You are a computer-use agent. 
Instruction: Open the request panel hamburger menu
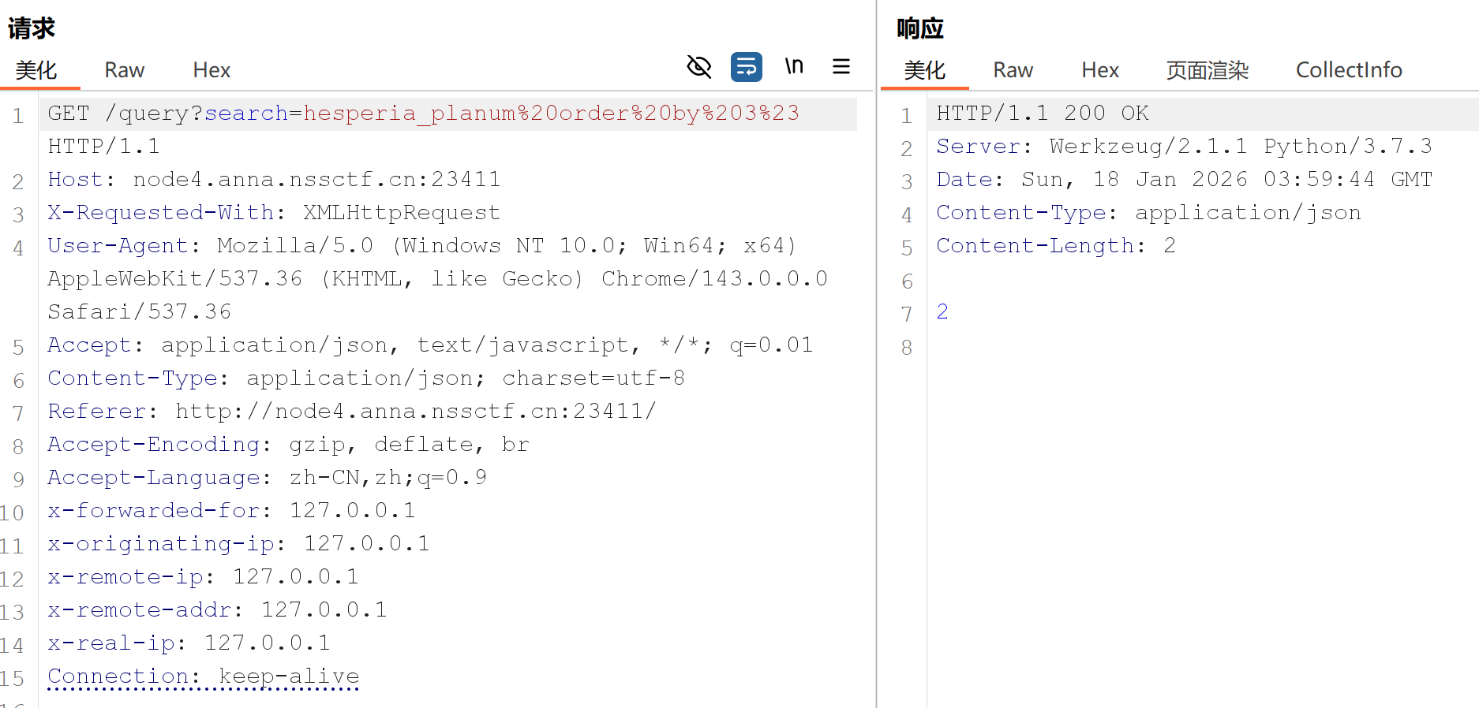pos(841,67)
